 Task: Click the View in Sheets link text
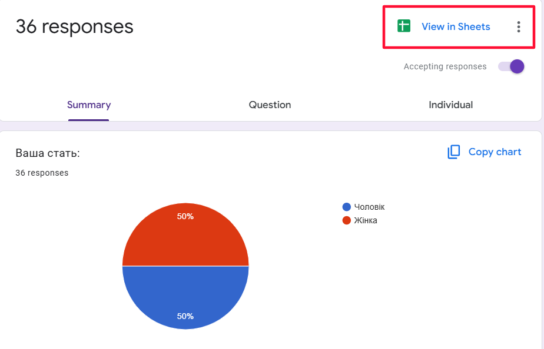click(456, 26)
